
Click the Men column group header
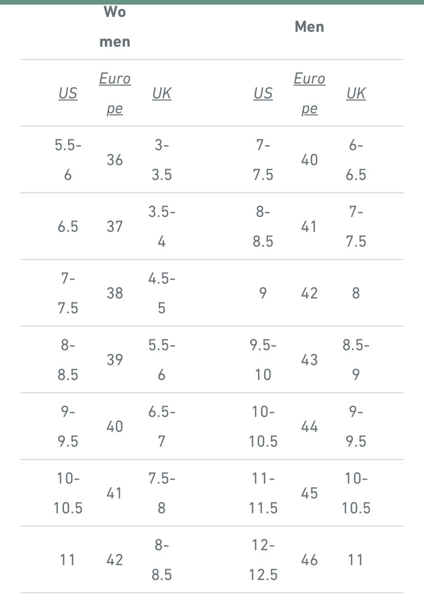(x=309, y=27)
